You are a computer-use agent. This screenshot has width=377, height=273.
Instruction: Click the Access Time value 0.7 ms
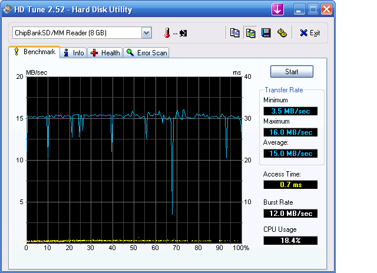pyautogui.click(x=290, y=185)
